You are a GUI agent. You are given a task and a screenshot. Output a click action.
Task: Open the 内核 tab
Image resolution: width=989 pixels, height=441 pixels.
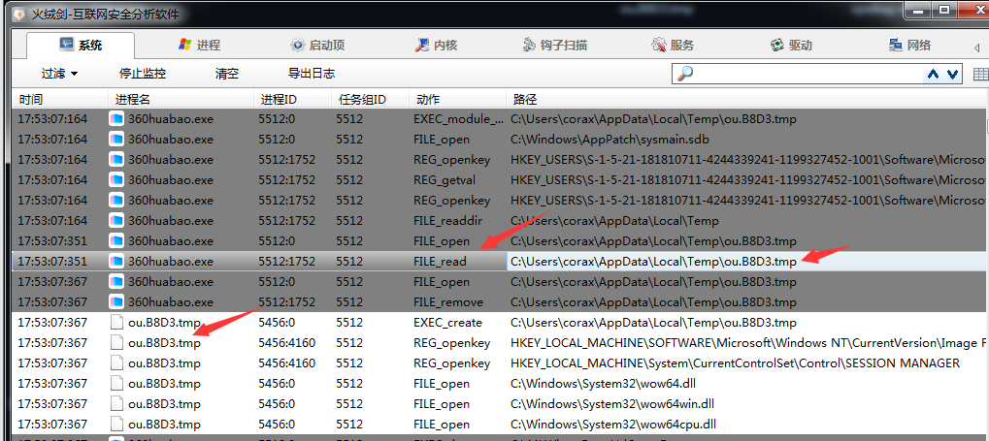[436, 46]
